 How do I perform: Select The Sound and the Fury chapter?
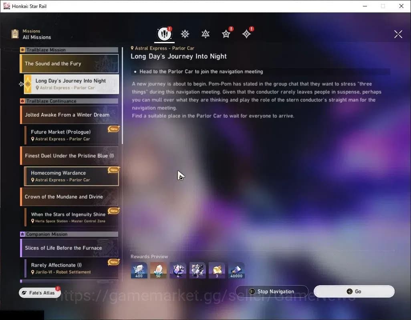pyautogui.click(x=69, y=64)
